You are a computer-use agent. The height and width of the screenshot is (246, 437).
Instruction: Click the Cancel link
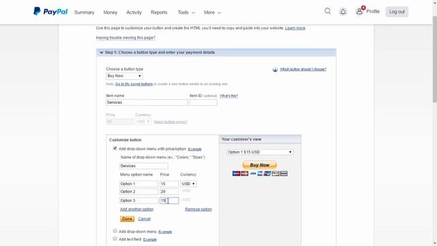[x=144, y=219]
